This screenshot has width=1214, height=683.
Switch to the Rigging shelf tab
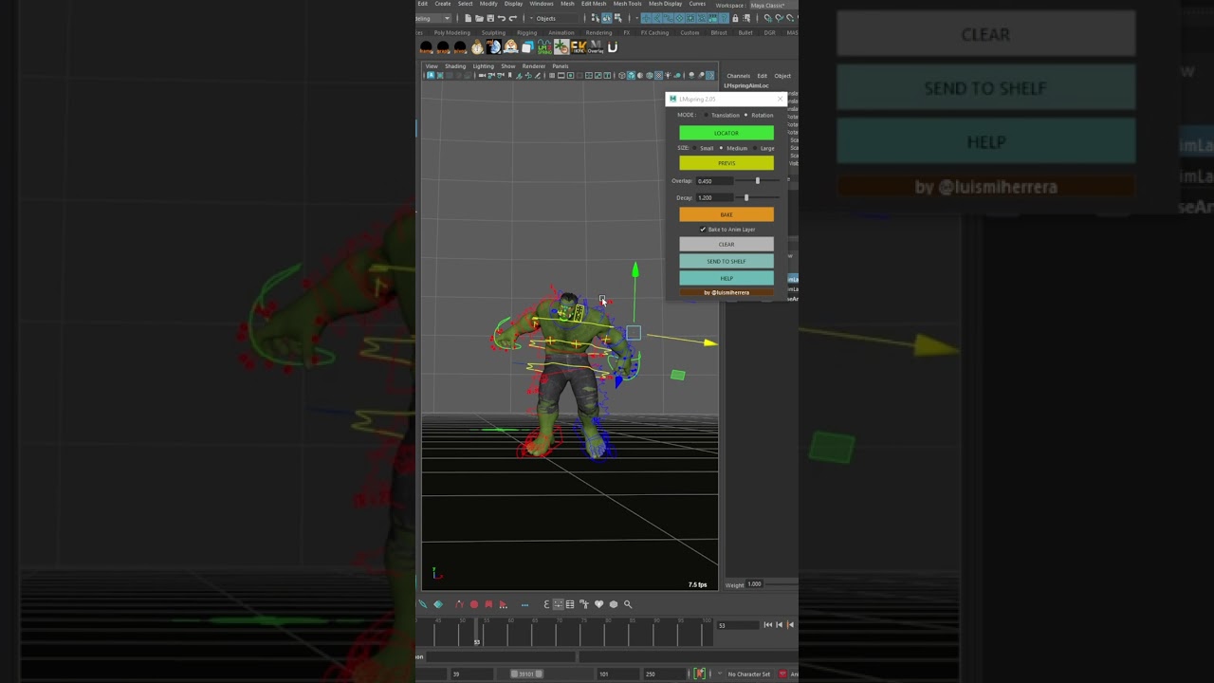(527, 32)
